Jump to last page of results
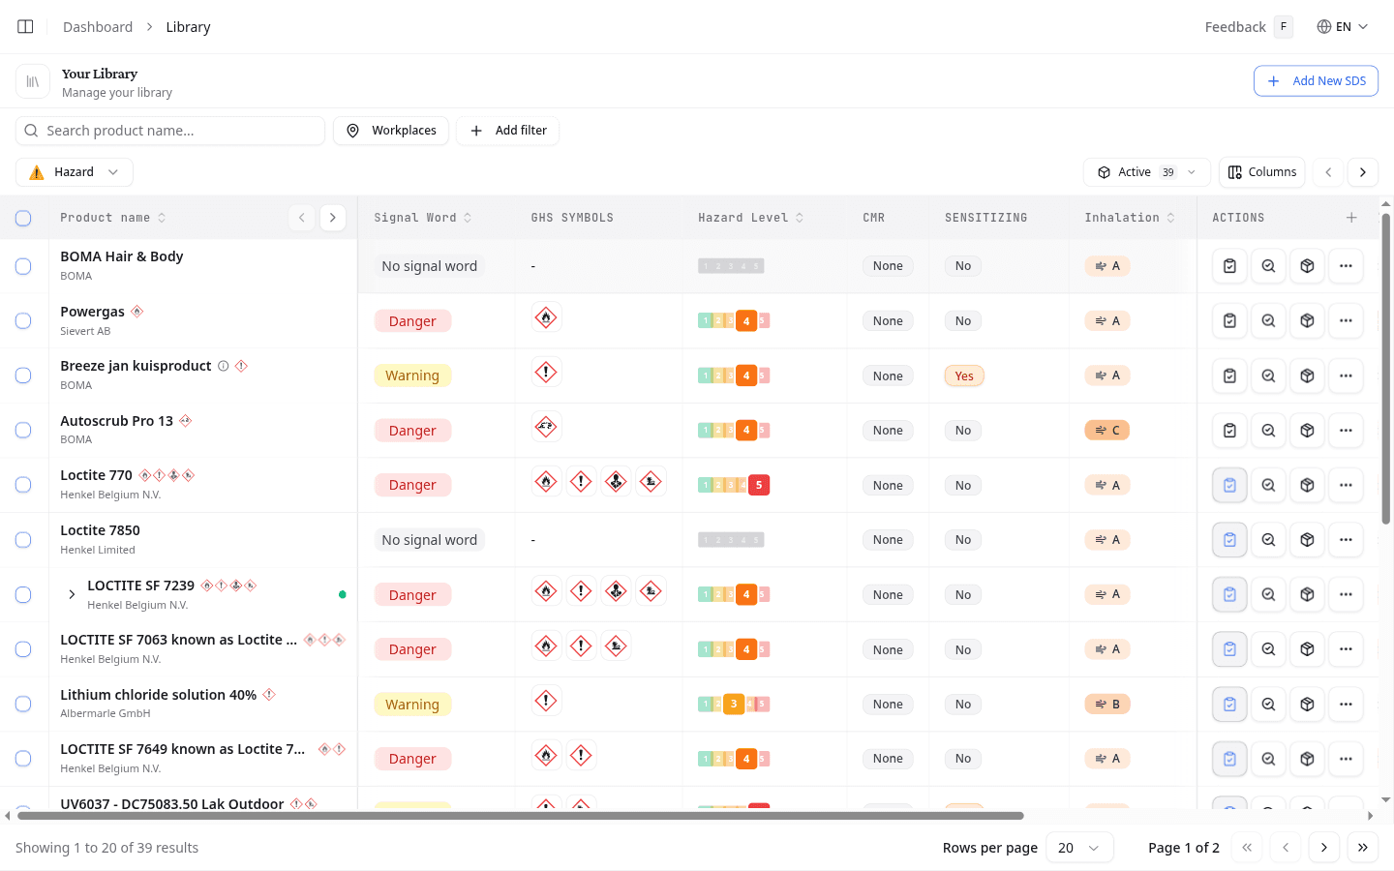The image size is (1394, 871). [1363, 848]
